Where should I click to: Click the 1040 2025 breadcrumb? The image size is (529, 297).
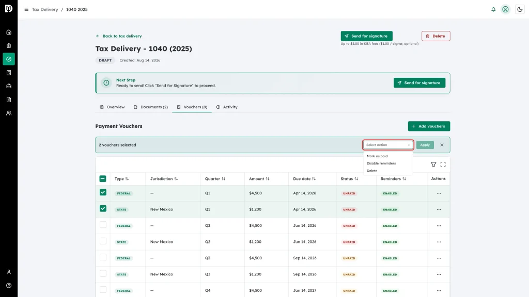pos(76,9)
